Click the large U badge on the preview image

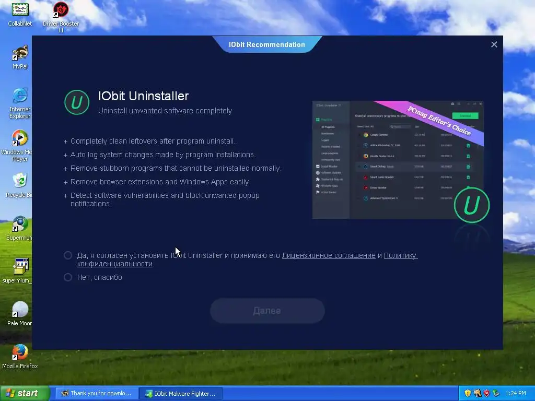472,205
